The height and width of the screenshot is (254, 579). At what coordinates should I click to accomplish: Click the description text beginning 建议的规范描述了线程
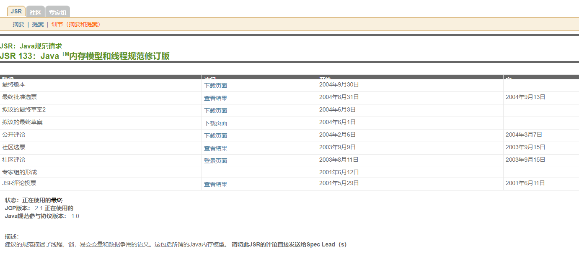[117, 244]
